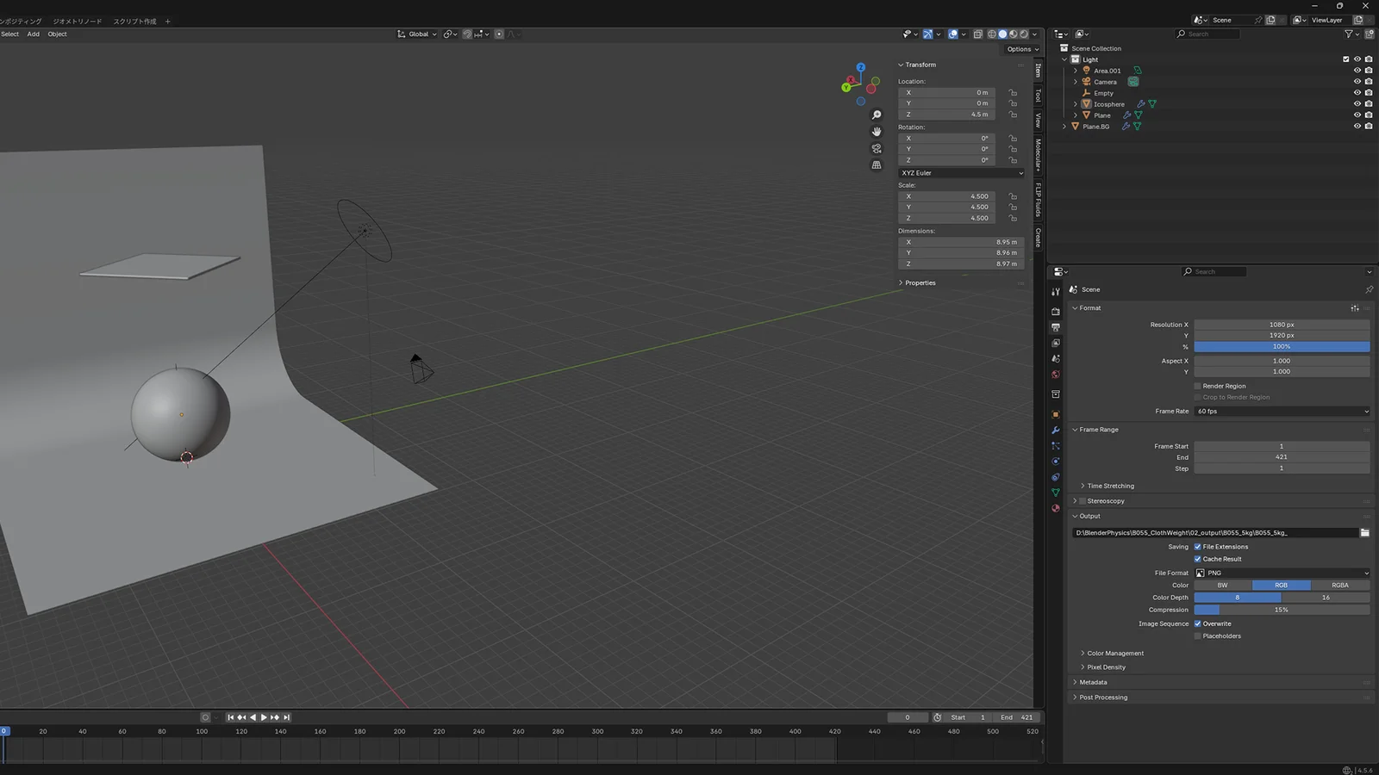
Task: Uncheck the Cache Result checkbox
Action: [x=1197, y=559]
